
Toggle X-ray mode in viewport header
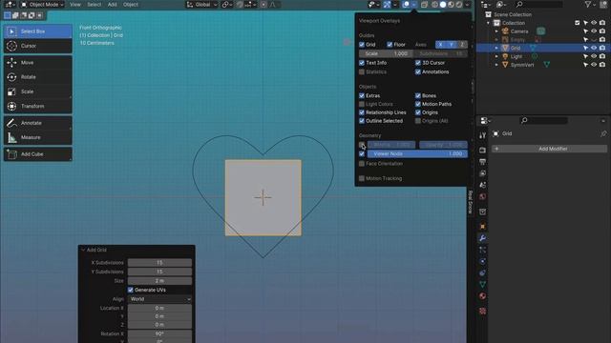pos(424,5)
